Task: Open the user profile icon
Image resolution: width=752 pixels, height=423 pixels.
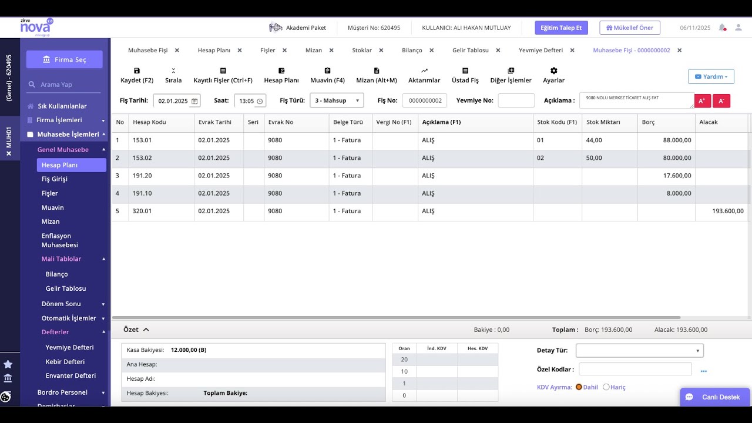Action: [x=738, y=28]
